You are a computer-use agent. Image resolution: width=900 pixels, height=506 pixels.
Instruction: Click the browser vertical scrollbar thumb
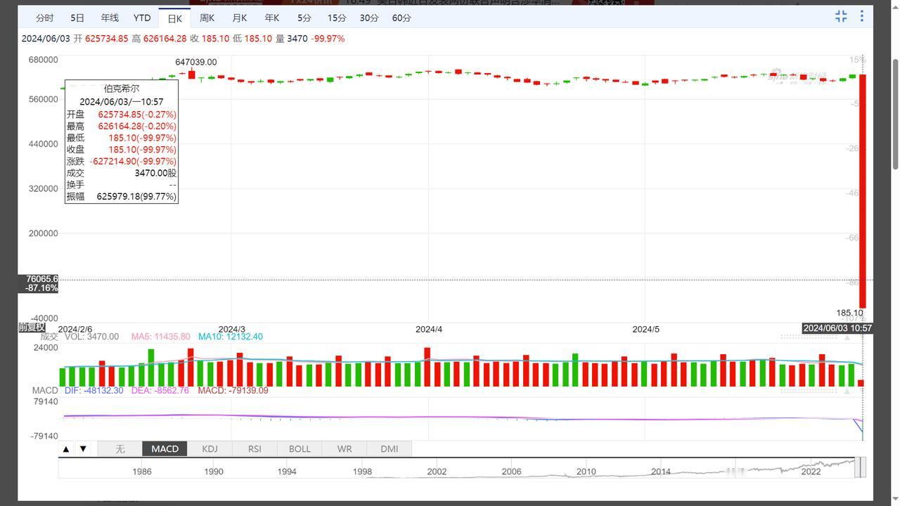(x=895, y=114)
